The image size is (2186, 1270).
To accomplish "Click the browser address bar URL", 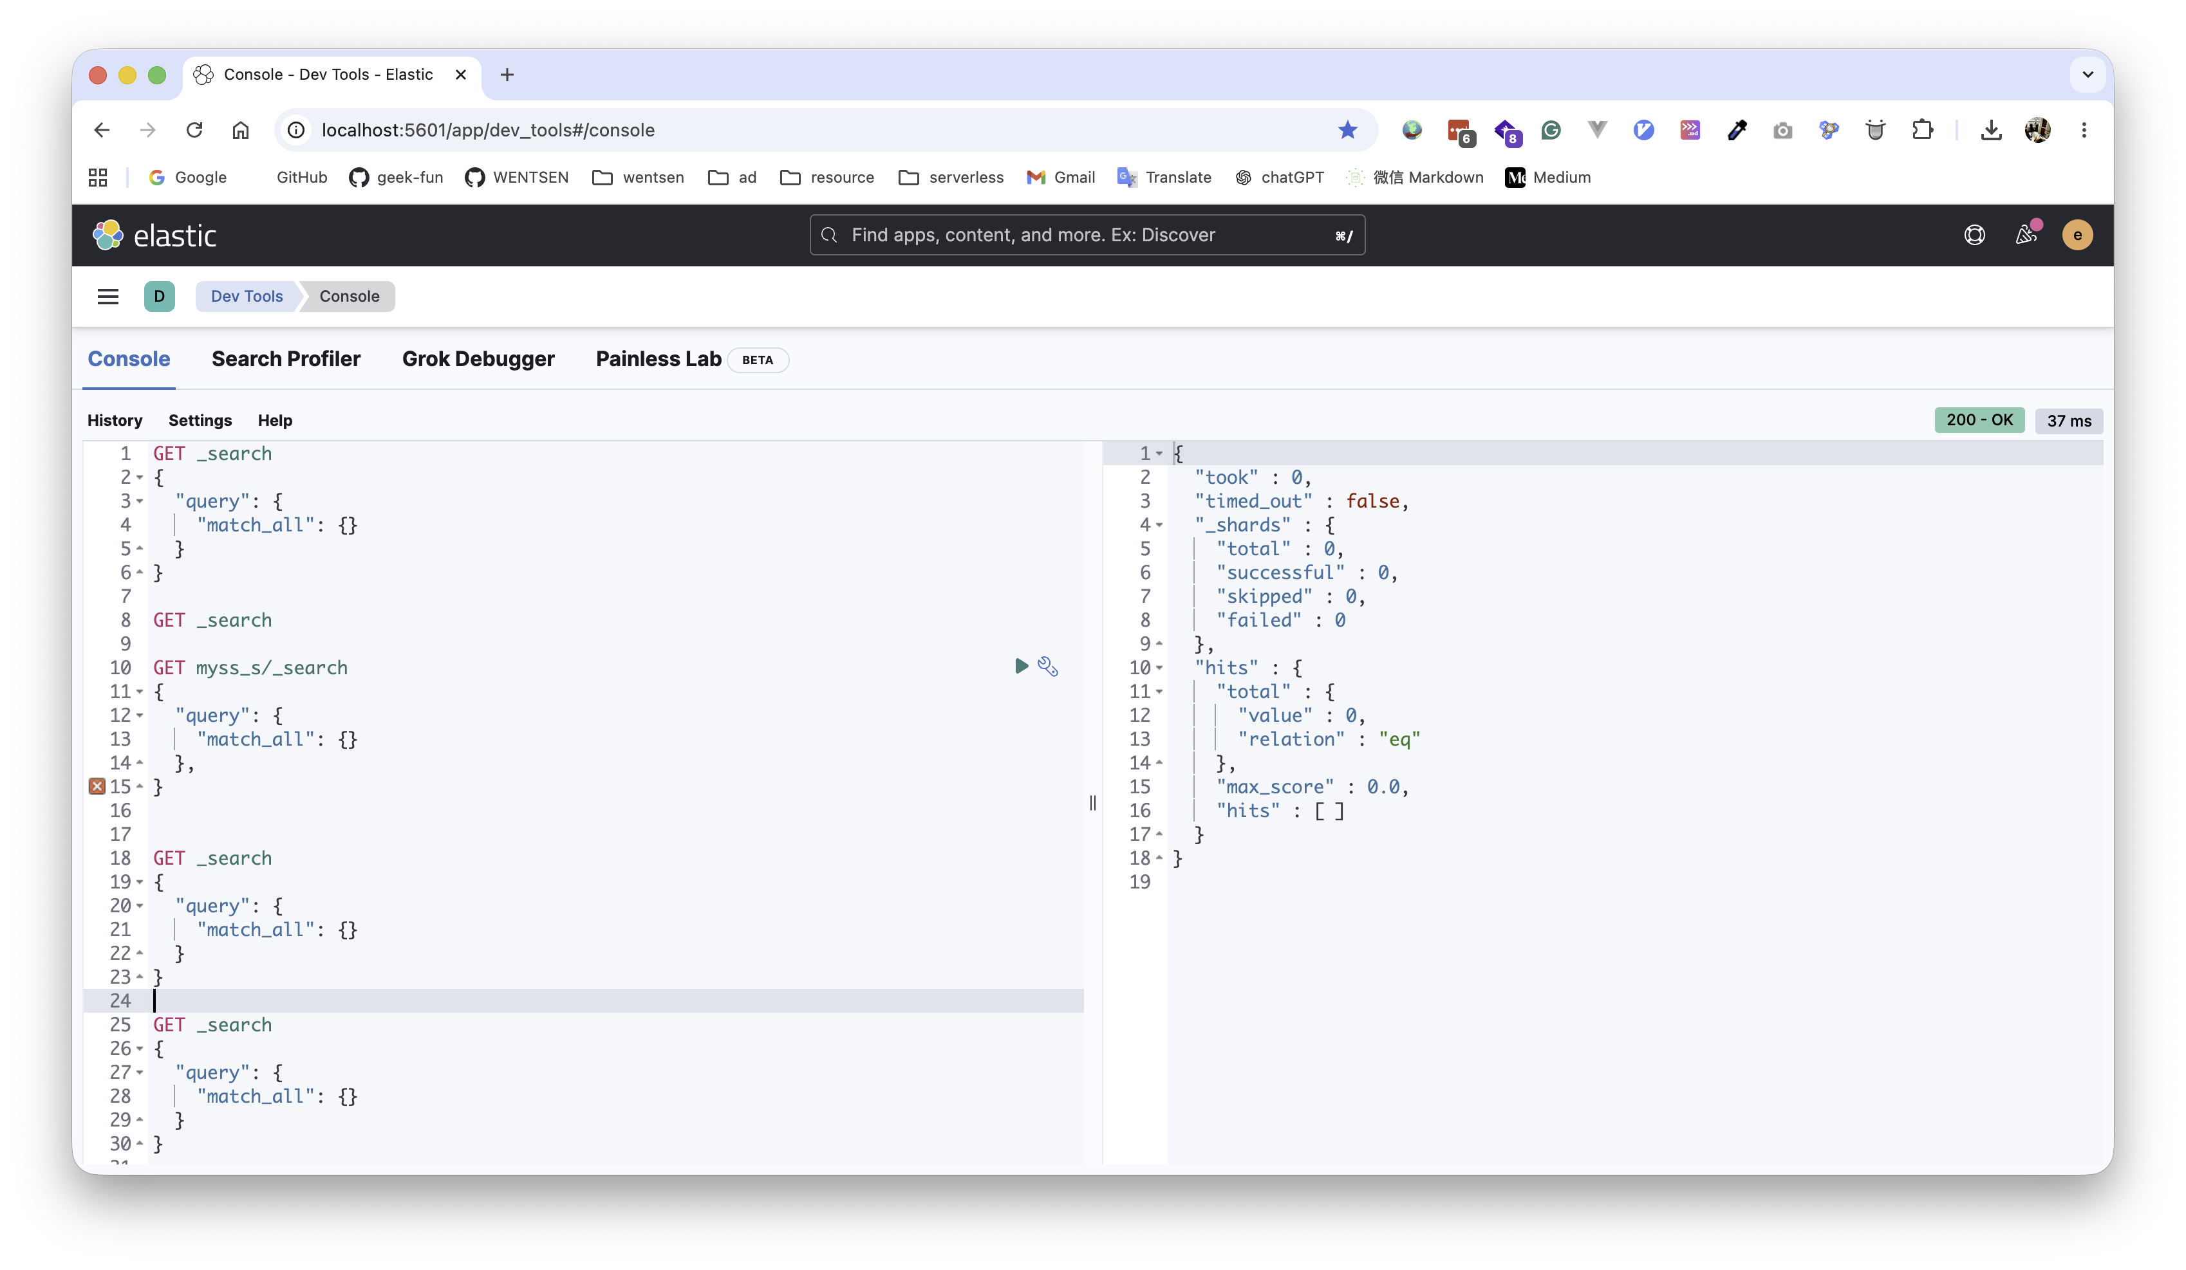I will 487,130.
